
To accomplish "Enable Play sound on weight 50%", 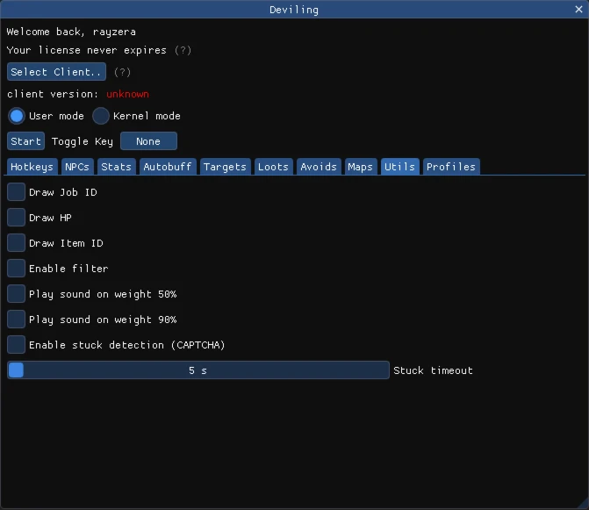I will 17,294.
